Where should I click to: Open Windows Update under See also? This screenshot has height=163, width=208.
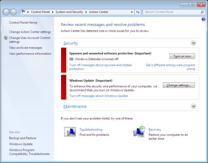coord(21,144)
